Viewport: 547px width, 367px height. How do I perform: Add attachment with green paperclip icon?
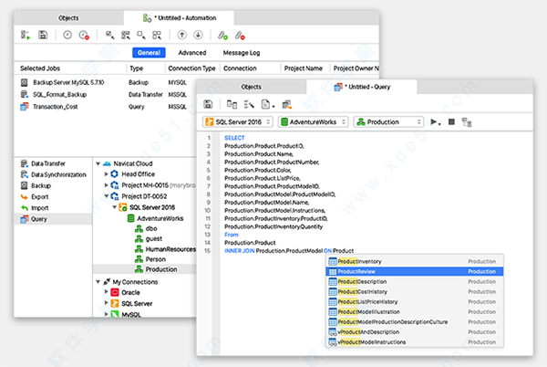(x=222, y=36)
